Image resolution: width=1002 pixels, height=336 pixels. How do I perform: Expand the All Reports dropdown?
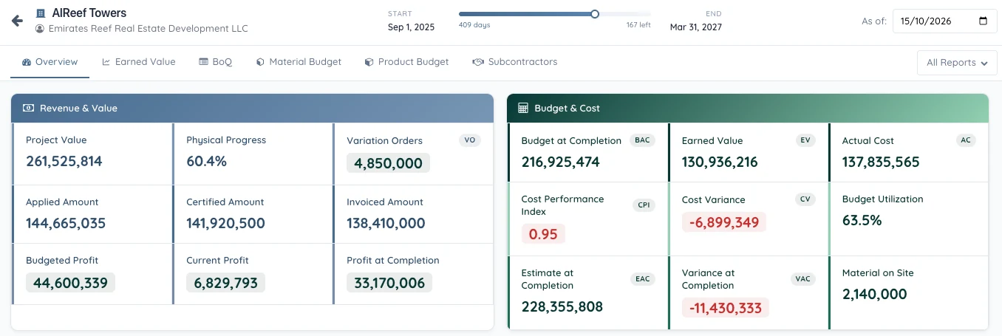[x=957, y=63]
